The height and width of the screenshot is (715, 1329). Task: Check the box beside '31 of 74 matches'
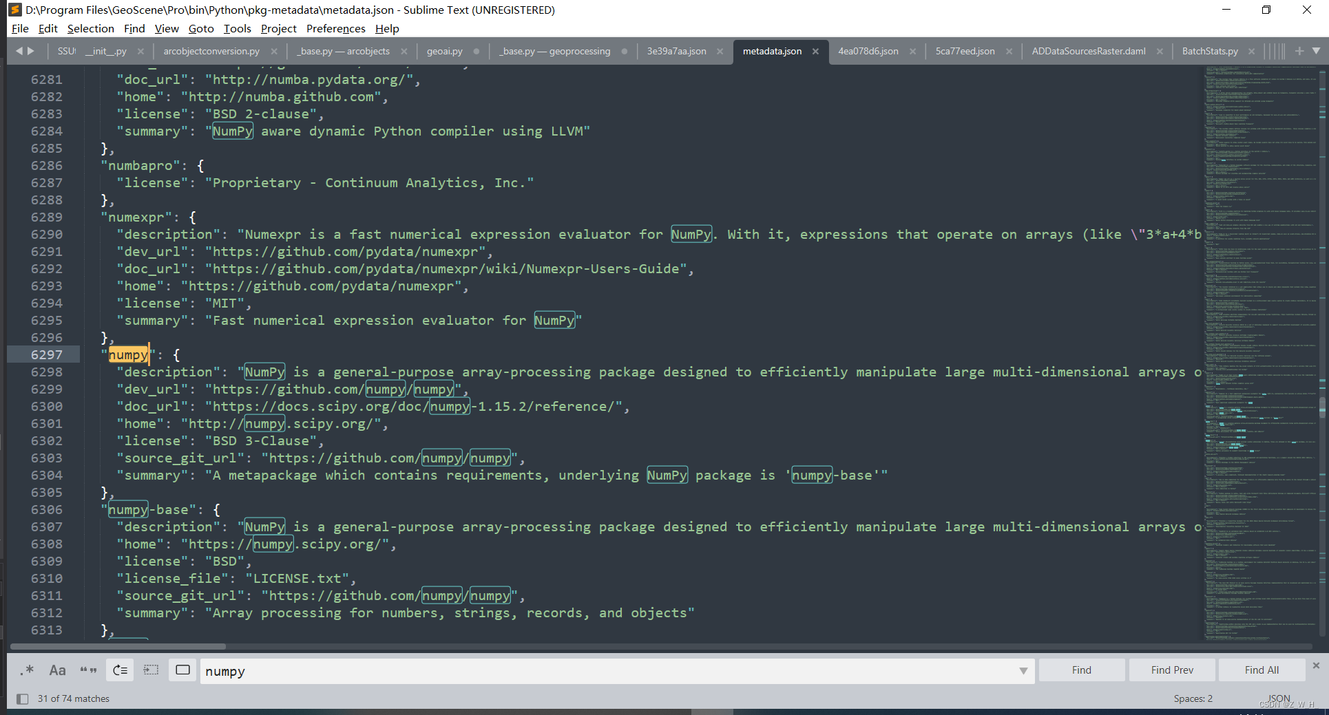[23, 698]
